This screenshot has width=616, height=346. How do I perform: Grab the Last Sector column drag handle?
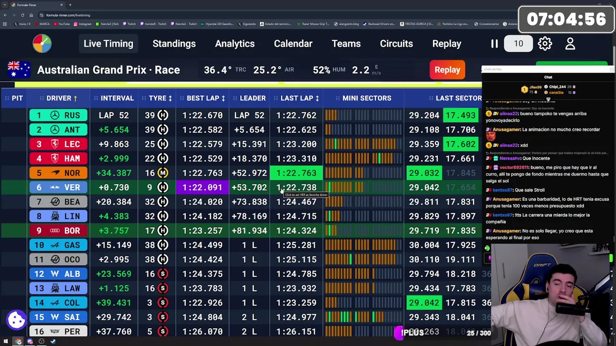[x=431, y=98]
